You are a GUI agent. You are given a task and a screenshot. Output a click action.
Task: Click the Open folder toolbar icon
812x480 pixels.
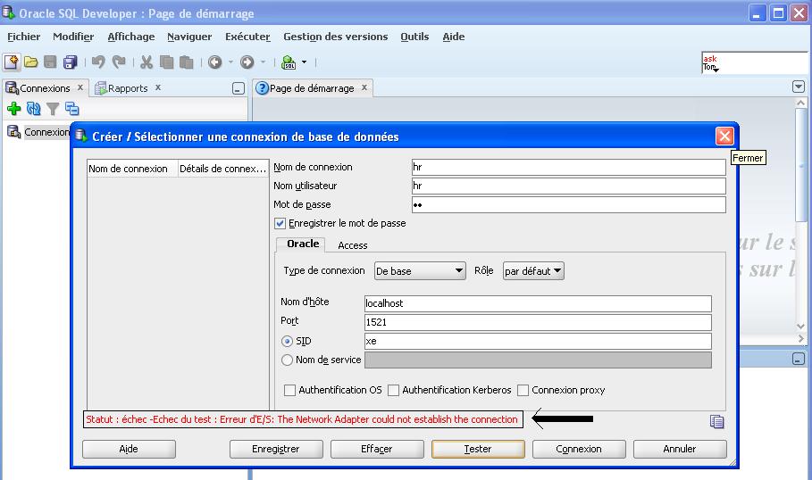click(31, 62)
